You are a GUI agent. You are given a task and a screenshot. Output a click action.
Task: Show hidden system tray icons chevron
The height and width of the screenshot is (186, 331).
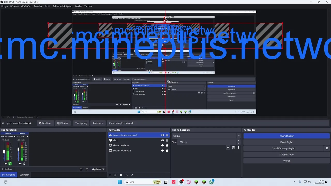[x=294, y=182]
